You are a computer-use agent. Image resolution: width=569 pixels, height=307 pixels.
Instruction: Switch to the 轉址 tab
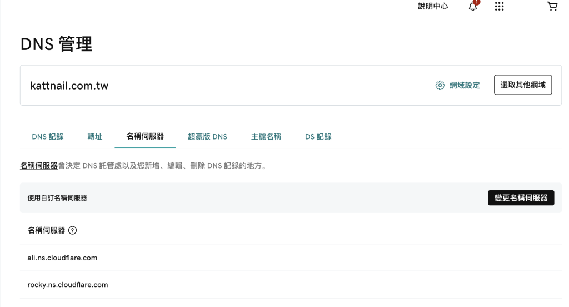coord(95,137)
